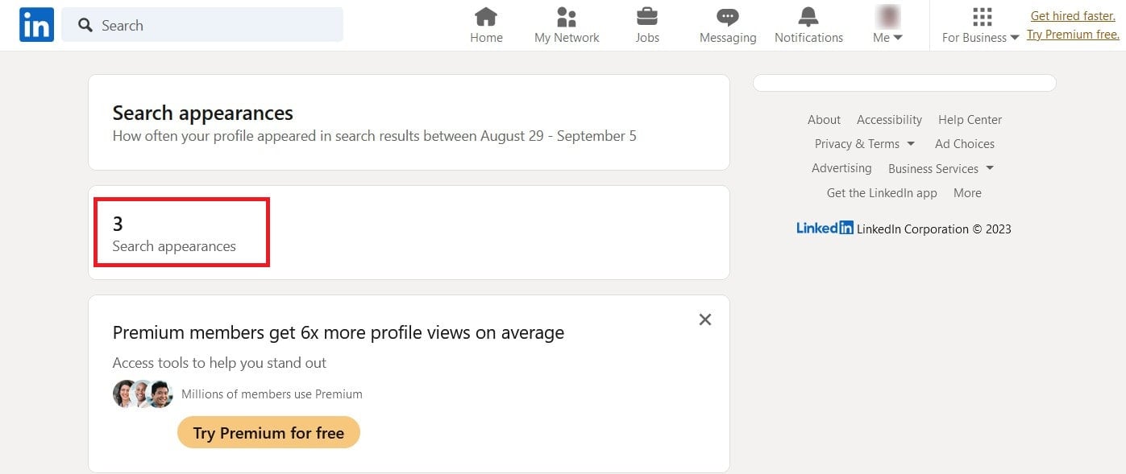Open the For Business grid icon
Viewport: 1126px width, 474px height.
coord(981,17)
